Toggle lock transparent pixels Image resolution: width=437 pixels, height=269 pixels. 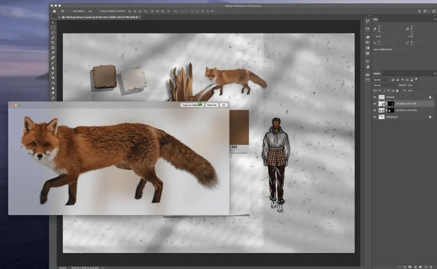380,91
